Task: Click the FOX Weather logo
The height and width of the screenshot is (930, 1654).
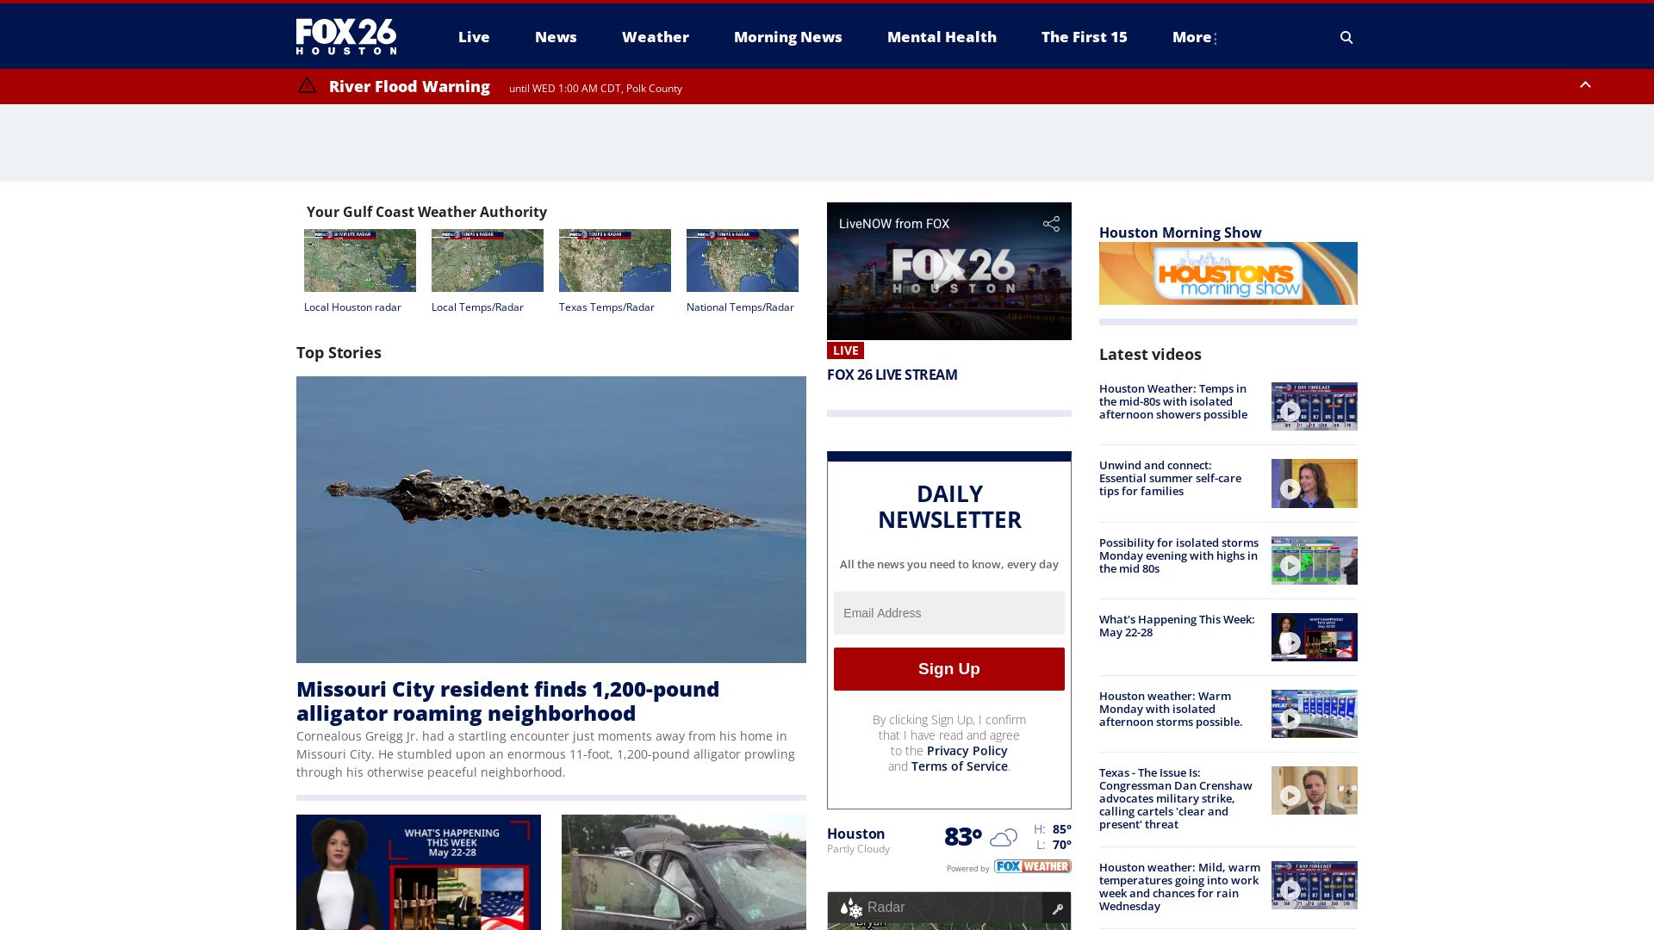Action: [1033, 866]
